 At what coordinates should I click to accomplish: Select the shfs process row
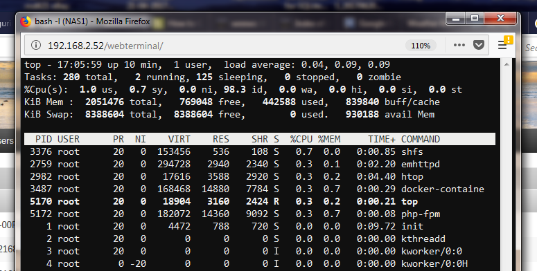point(260,151)
